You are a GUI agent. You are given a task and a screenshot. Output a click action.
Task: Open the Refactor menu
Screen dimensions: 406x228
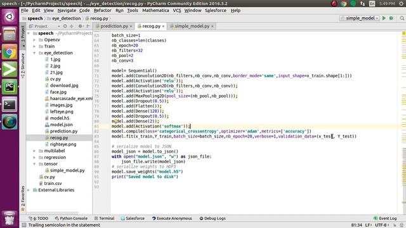102,10
